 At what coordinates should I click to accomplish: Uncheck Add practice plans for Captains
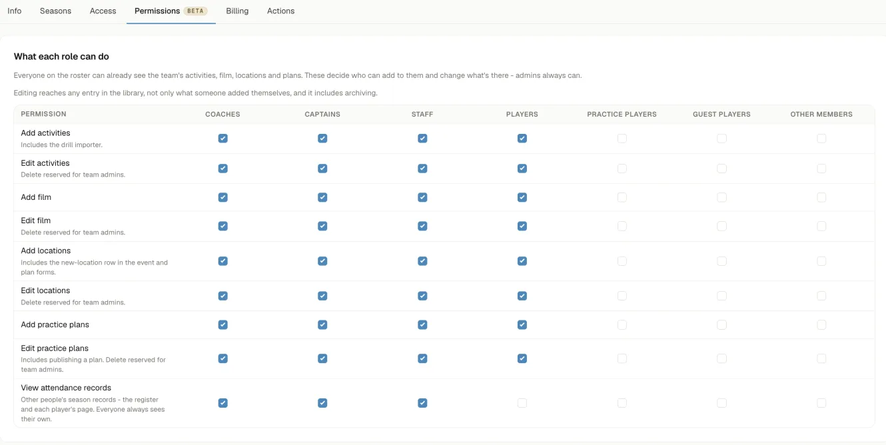click(x=322, y=324)
